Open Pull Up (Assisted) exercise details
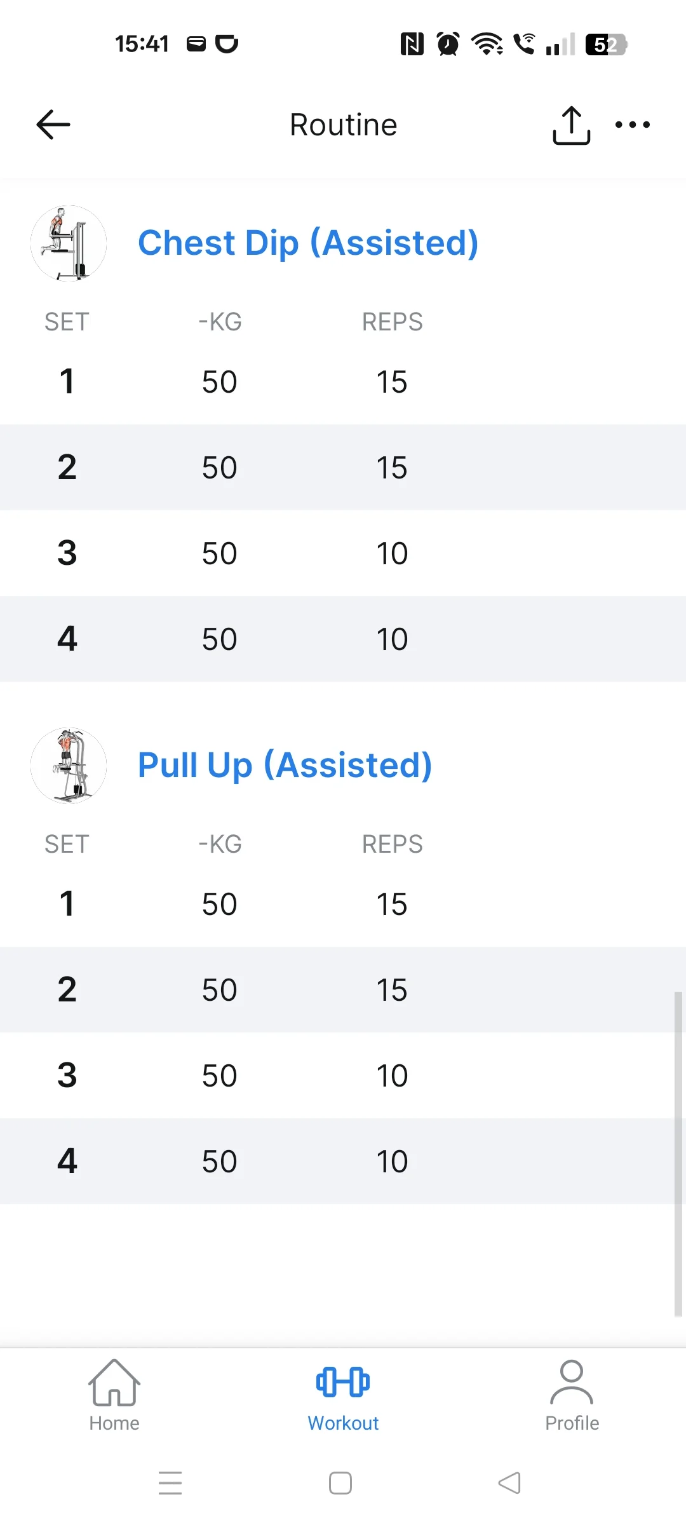686x1525 pixels. coord(285,765)
